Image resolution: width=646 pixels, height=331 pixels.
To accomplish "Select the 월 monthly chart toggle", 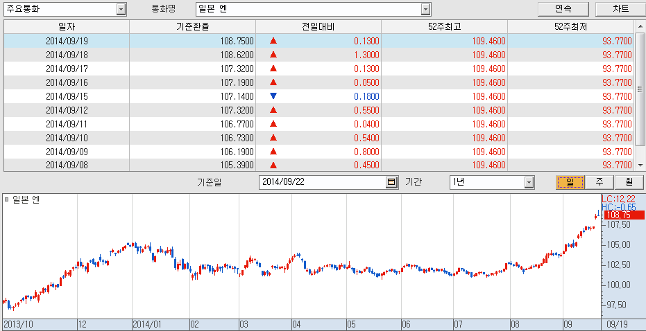I will pyautogui.click(x=629, y=181).
